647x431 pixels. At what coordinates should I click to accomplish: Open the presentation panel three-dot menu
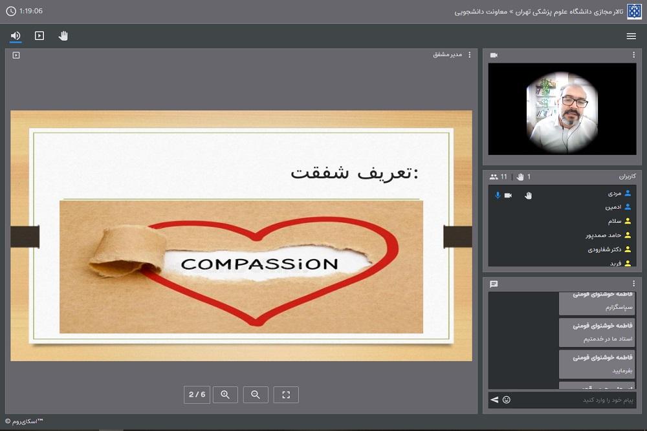[470, 55]
